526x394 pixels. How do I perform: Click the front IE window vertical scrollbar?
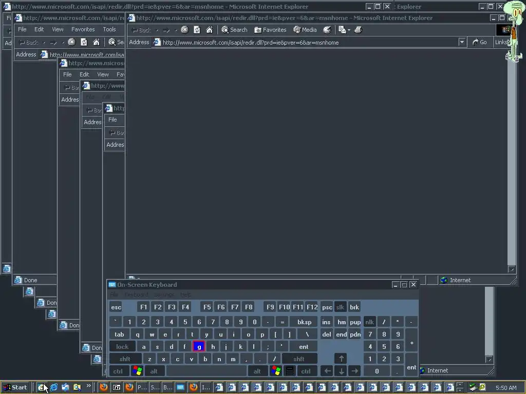click(511, 161)
